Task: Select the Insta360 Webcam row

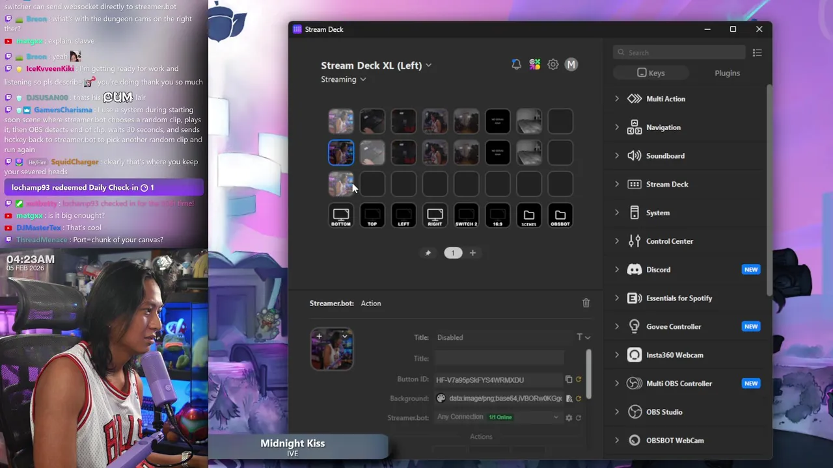Action: click(687, 355)
